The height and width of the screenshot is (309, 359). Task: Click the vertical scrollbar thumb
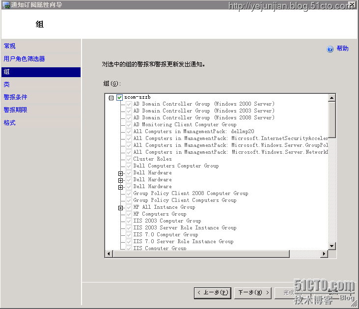tap(332, 119)
